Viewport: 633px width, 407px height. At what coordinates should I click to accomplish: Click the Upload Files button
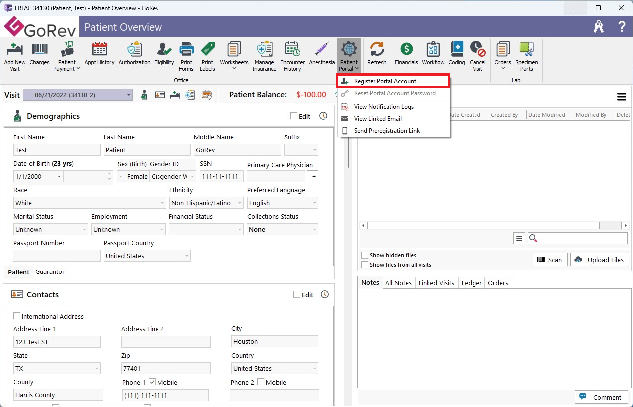pyautogui.click(x=600, y=260)
